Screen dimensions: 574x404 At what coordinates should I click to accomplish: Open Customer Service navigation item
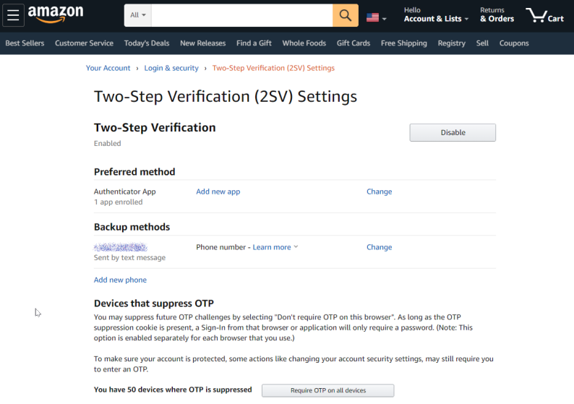click(x=84, y=43)
